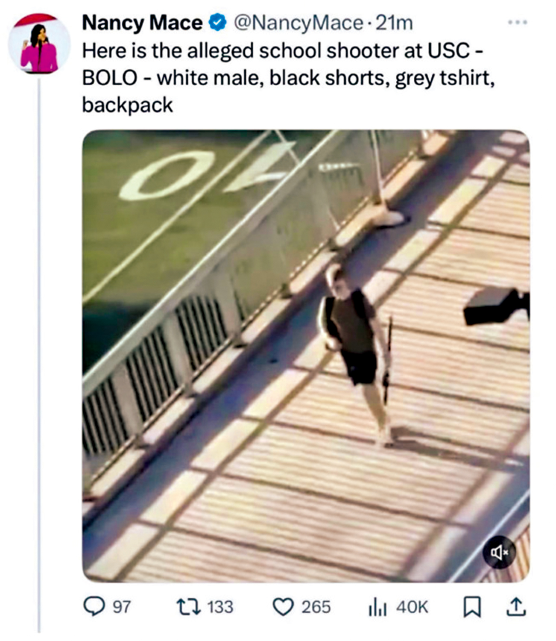This screenshot has width=556, height=641.
Task: Open the share upload arrow icon
Action: [x=515, y=607]
